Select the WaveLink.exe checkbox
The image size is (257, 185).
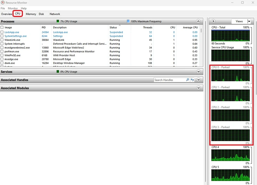3,40
